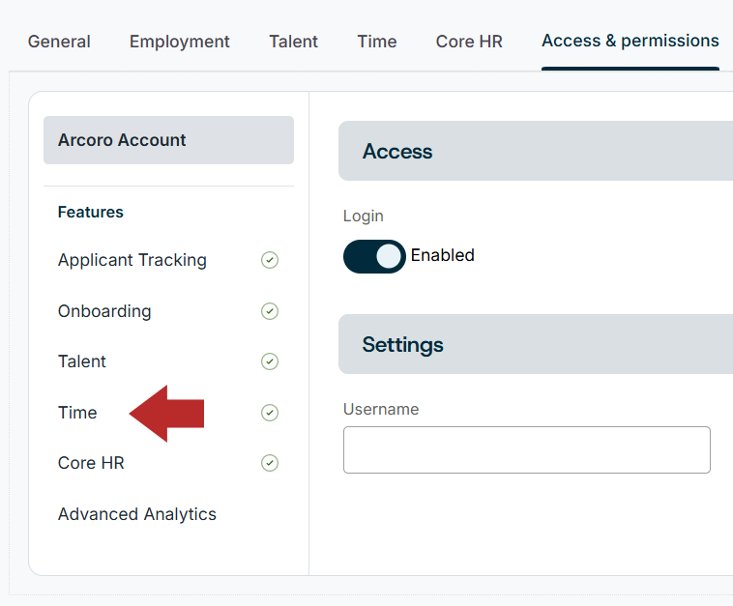Open Advanced Analytics feature
Viewport: 733px width, 606px height.
(x=137, y=514)
